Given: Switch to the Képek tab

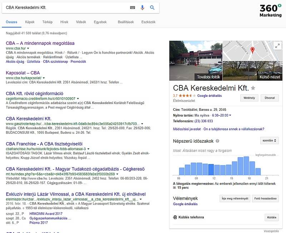Looking at the screenshot, I should [30, 22].
